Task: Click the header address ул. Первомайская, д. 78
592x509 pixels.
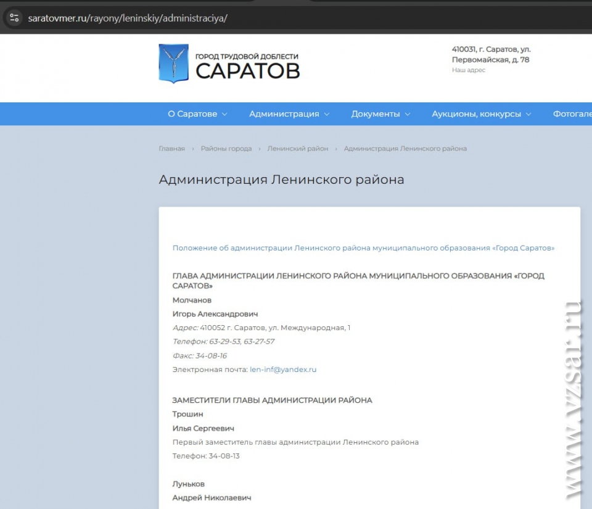Action: (491, 55)
